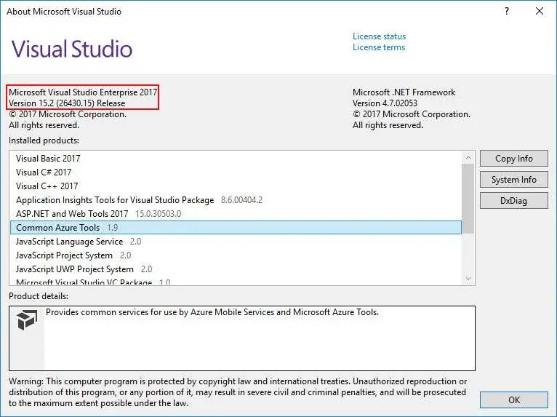The width and height of the screenshot is (557, 417).
Task: Close the About Microsoft Visual Studio dialog
Action: tap(540, 12)
